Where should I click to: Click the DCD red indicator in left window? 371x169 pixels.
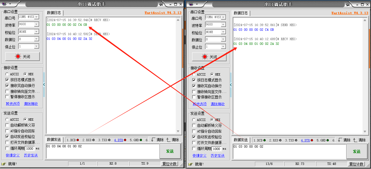click(77, 140)
